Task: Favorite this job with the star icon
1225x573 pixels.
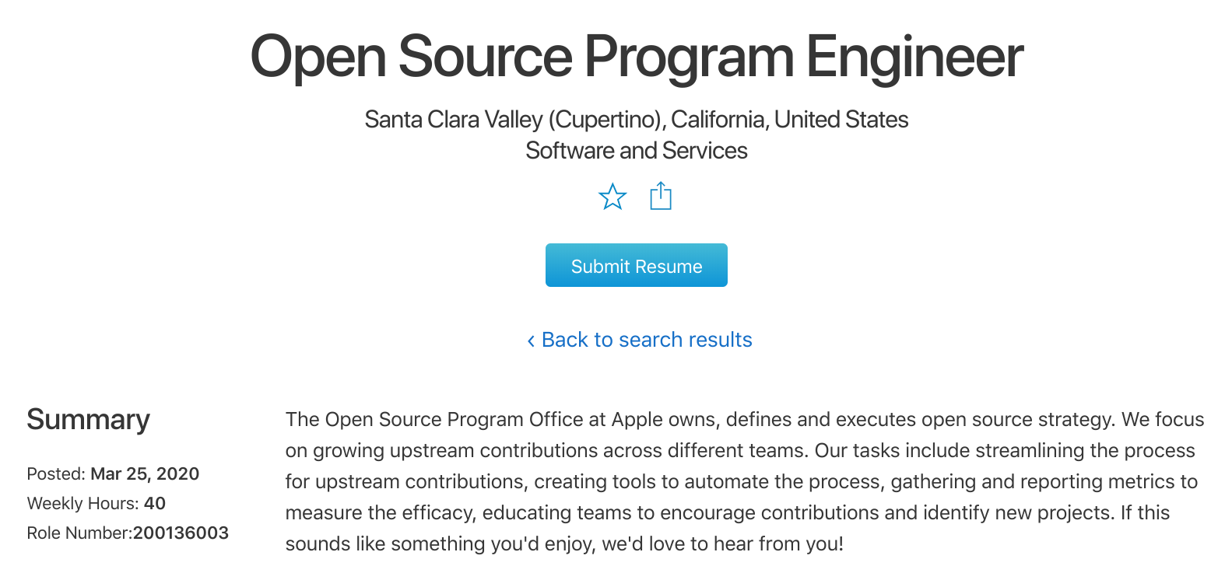Action: (x=612, y=197)
